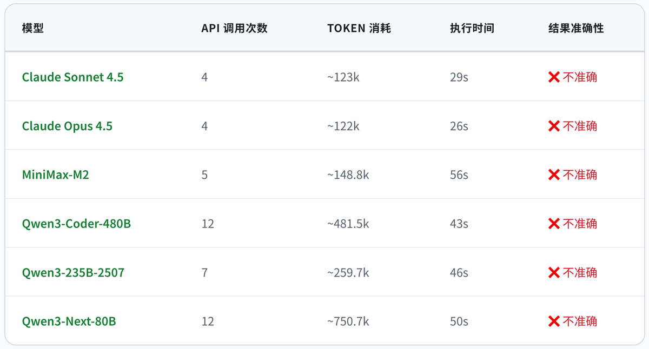Open the Claude Opus 4.5 model link

(x=67, y=126)
